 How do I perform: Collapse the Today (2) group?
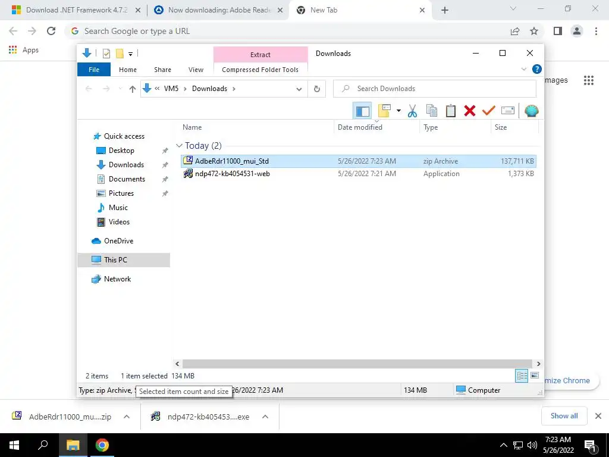pos(179,146)
